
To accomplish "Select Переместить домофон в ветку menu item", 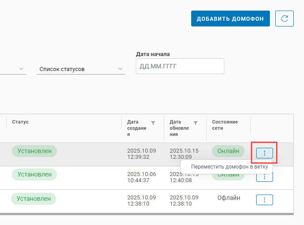I will [x=227, y=167].
